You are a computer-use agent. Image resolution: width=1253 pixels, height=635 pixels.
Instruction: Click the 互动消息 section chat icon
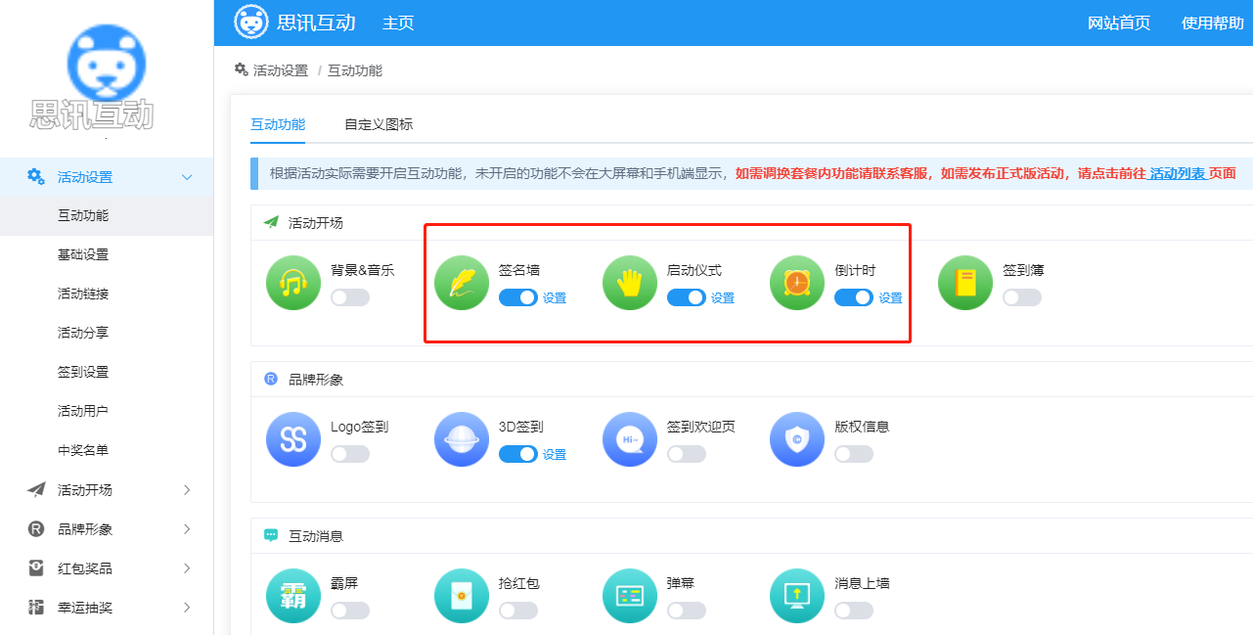pos(271,535)
